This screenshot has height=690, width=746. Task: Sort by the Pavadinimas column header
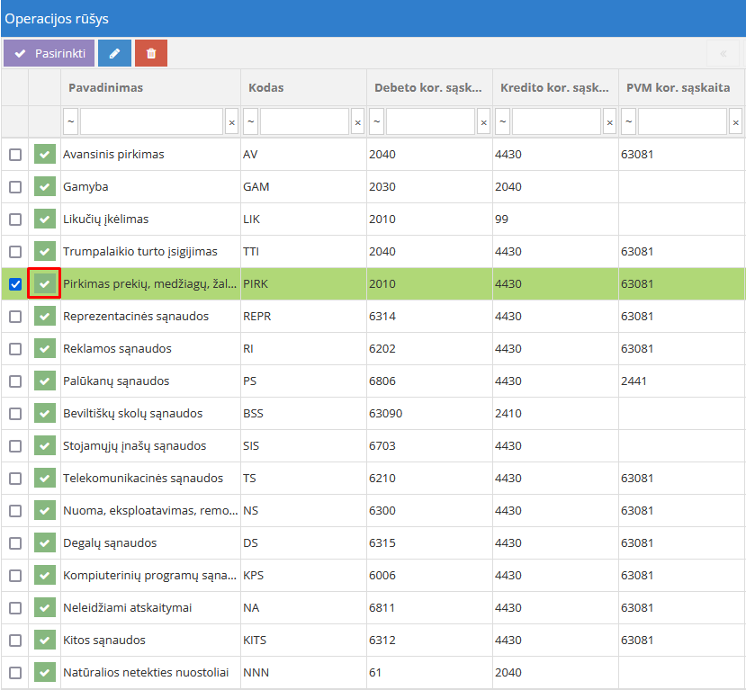105,87
